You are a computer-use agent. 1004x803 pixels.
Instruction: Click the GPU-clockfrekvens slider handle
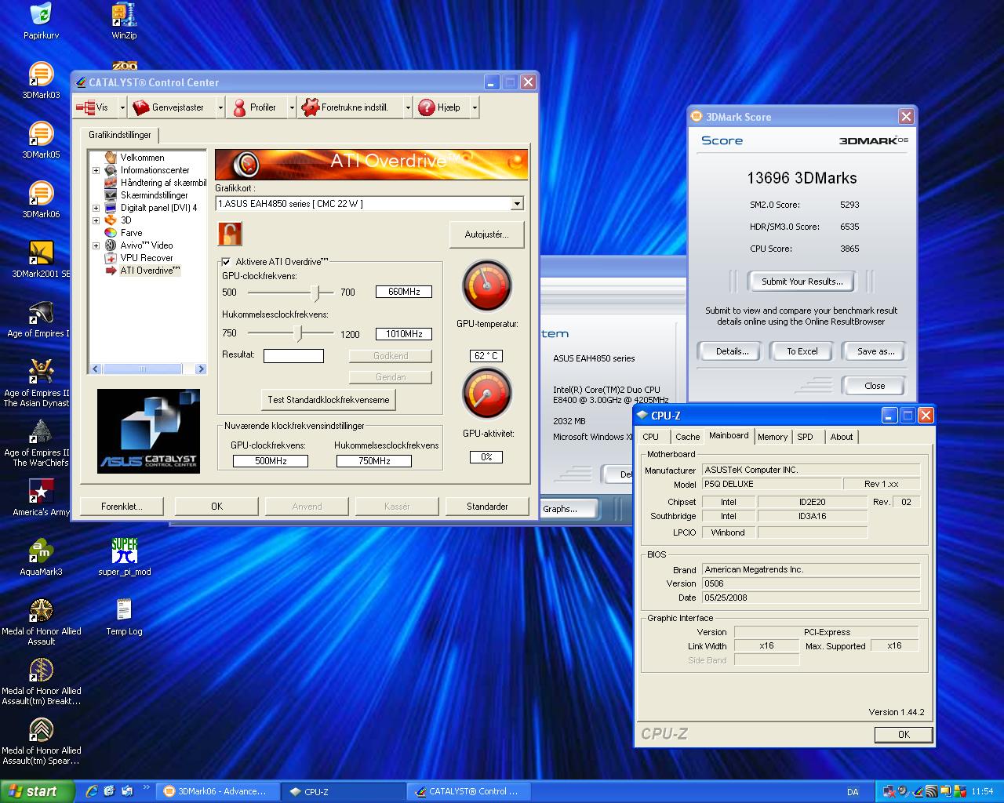(316, 292)
